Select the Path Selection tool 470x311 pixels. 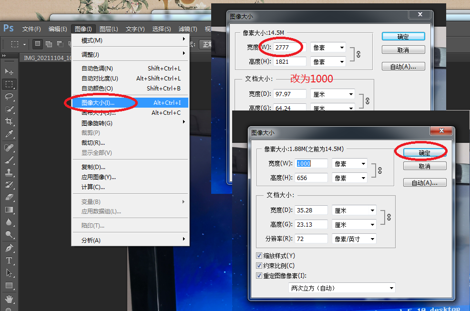(9, 273)
